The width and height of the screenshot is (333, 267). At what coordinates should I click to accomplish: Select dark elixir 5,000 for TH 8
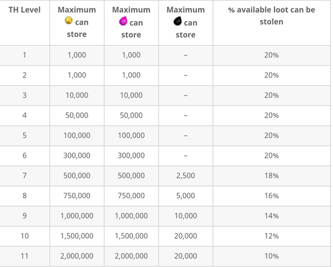[185, 196]
